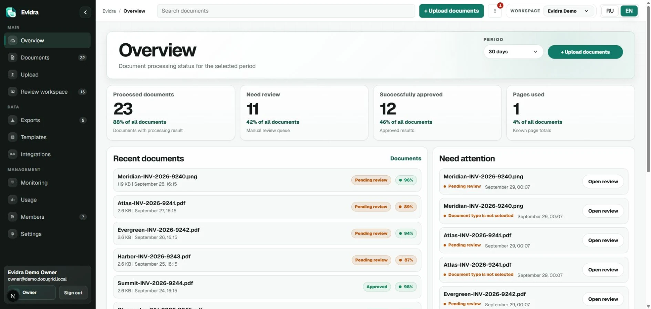651x309 pixels.
Task: Click the Pending review badge for Evergreen-INV-2026-9242.pdf
Action: point(371,233)
